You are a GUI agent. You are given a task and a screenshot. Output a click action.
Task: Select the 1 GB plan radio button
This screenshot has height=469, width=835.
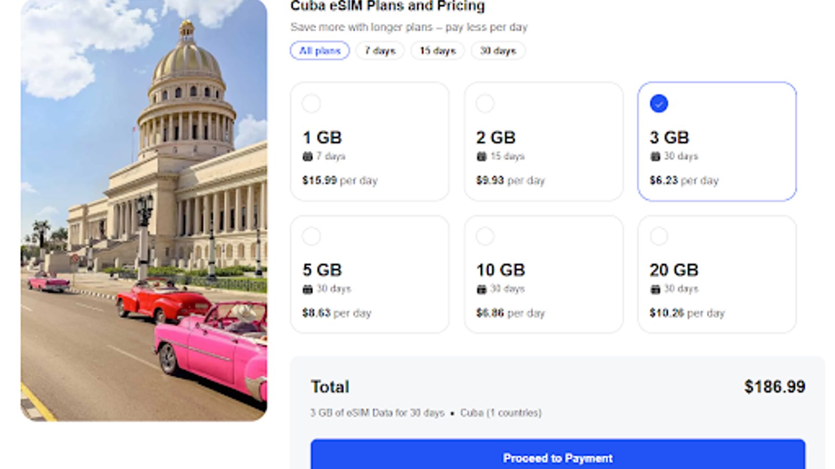click(x=312, y=104)
